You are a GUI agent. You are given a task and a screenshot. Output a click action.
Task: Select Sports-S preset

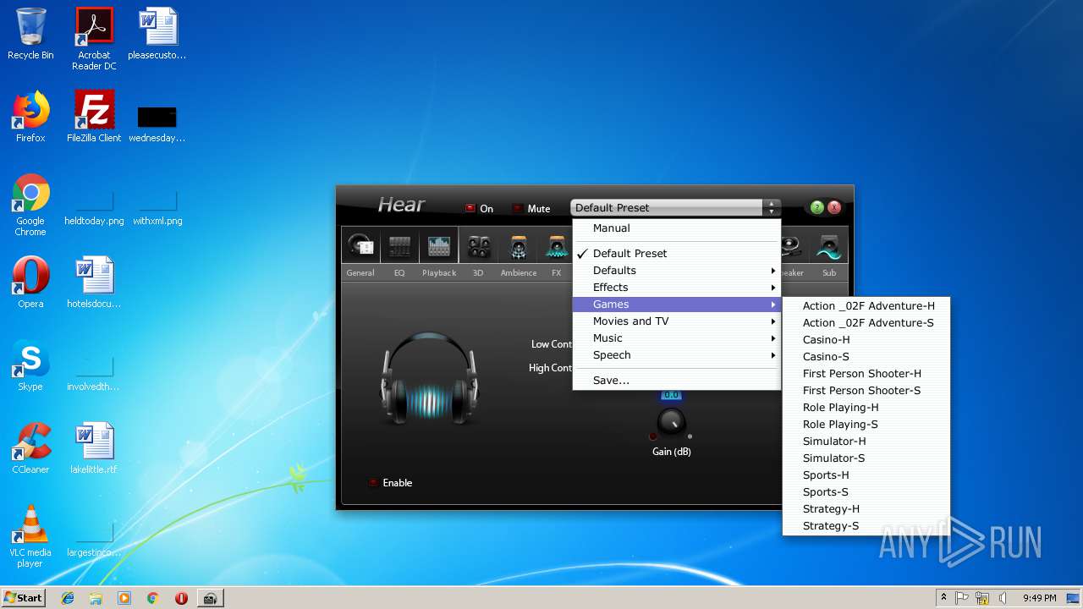coord(866,492)
